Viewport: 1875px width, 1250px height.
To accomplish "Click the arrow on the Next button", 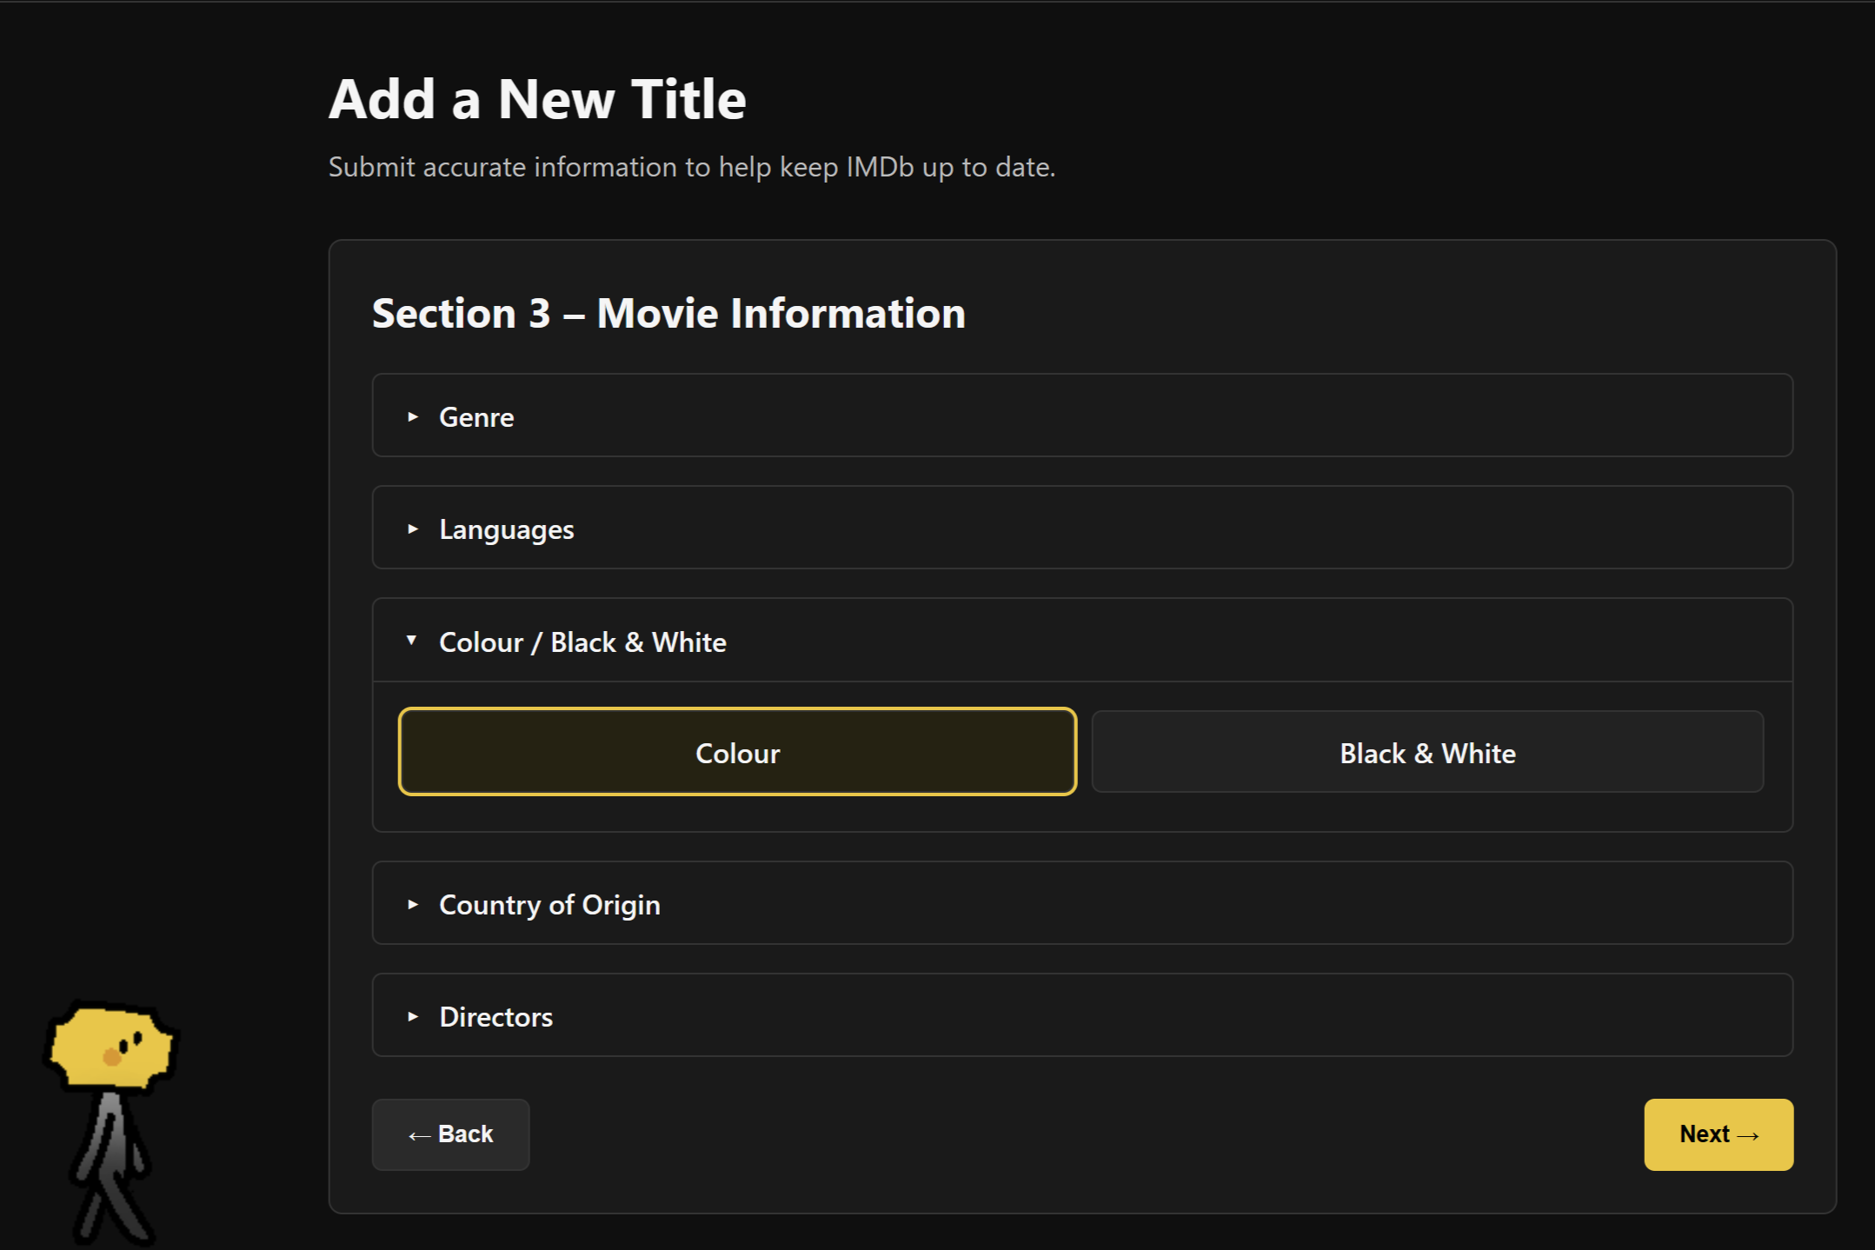I will pyautogui.click(x=1748, y=1135).
